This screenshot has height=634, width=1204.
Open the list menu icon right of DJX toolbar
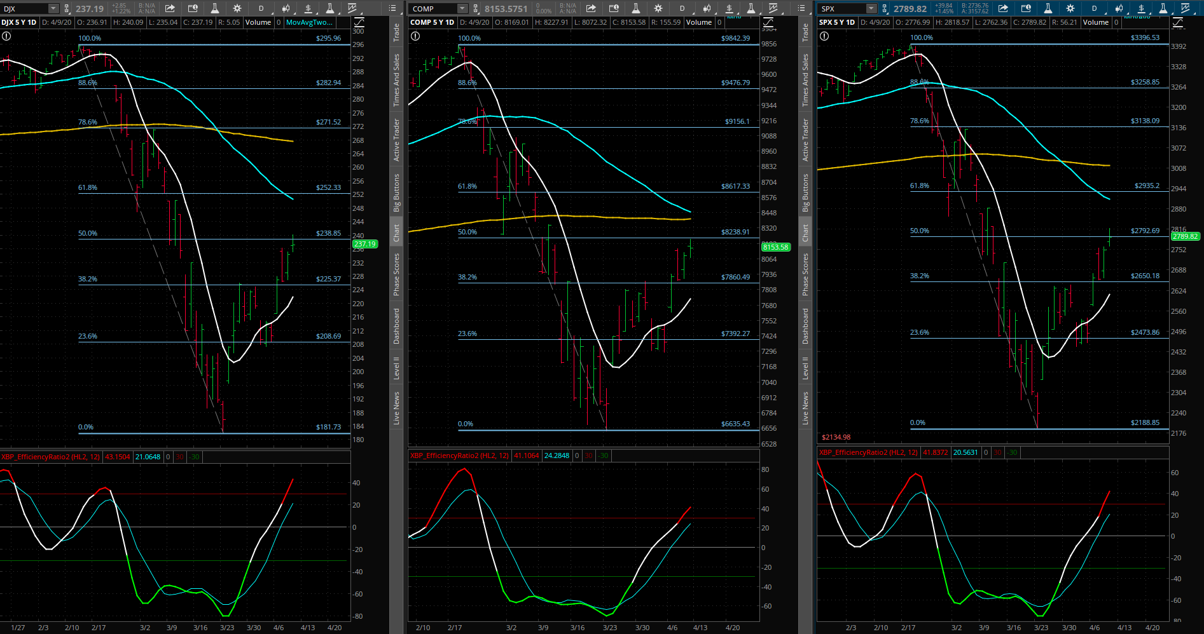coord(393,8)
